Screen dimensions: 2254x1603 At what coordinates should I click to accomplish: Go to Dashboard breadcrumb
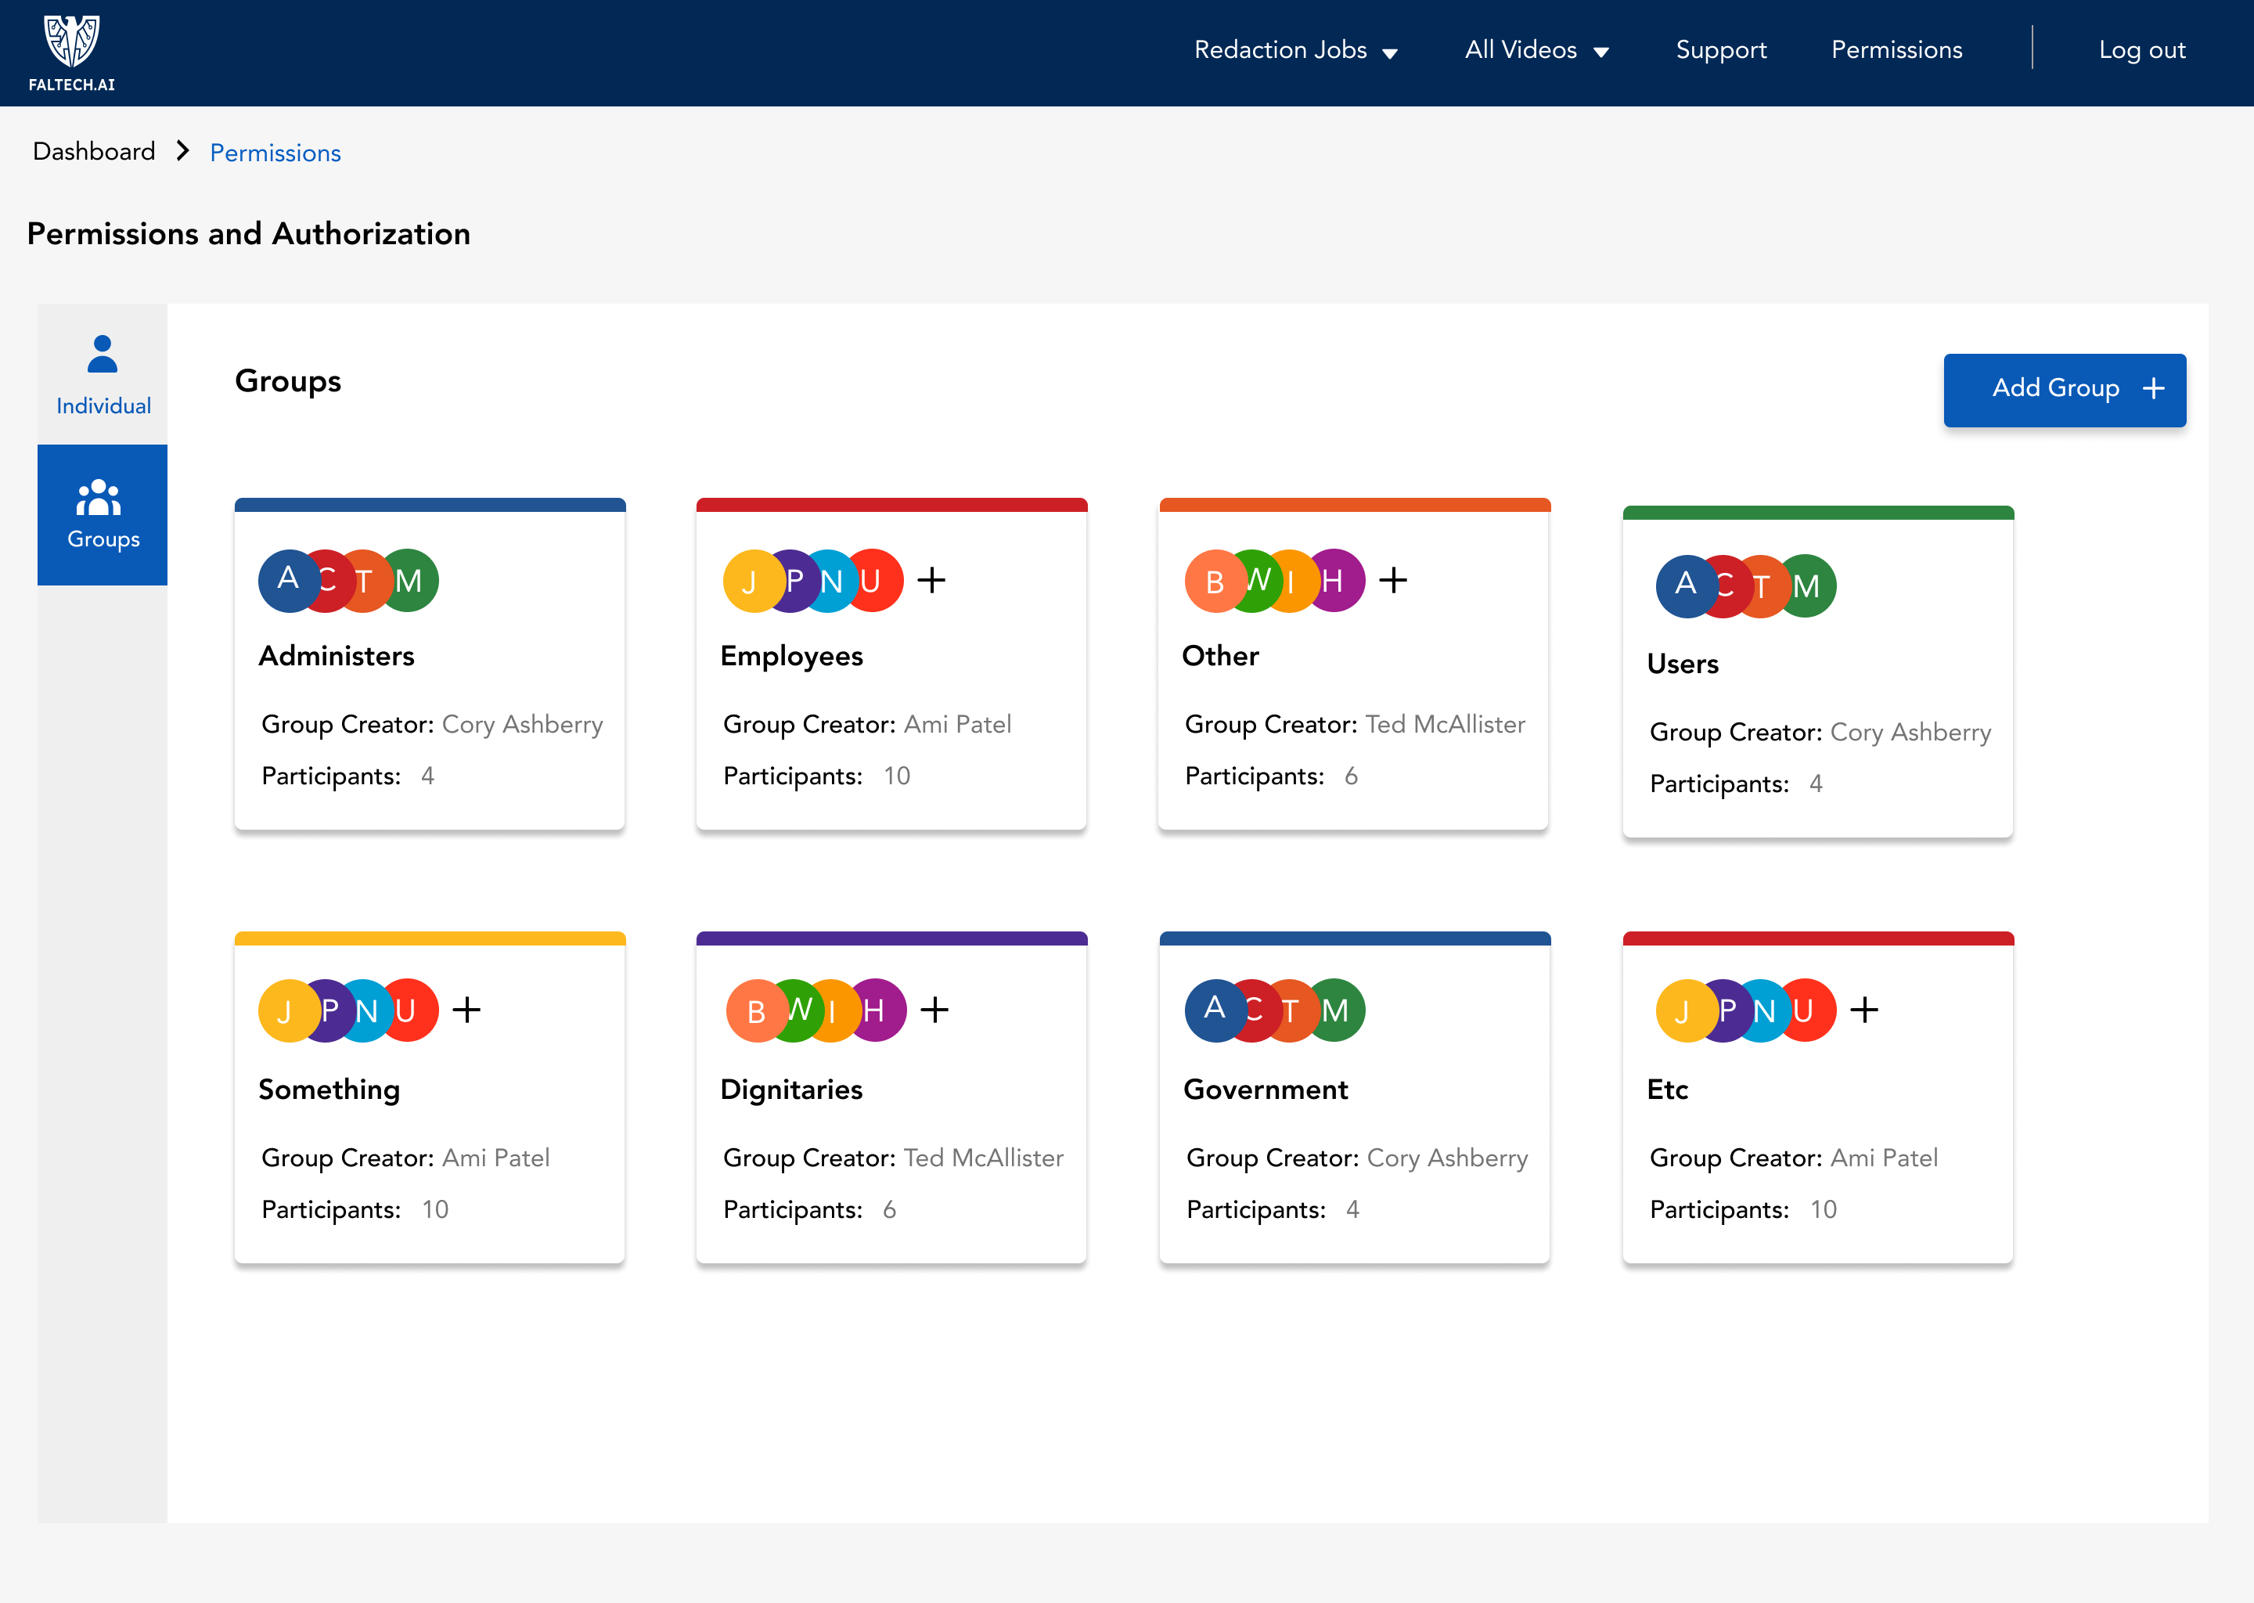[94, 151]
